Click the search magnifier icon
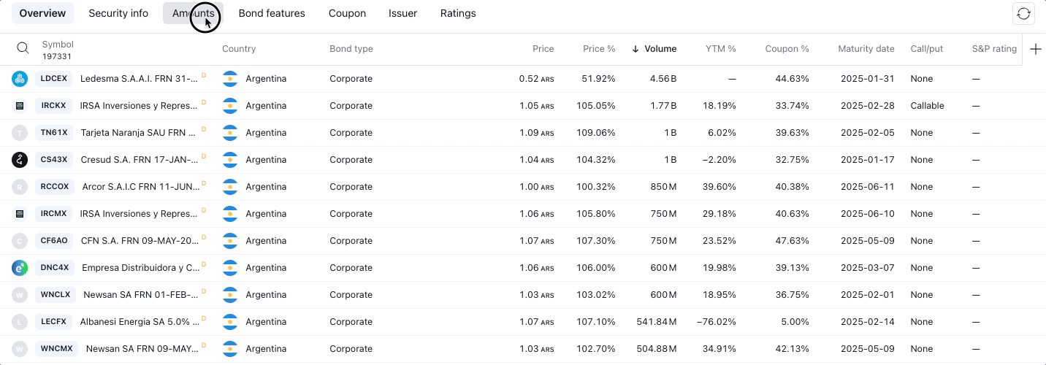The image size is (1046, 365). pyautogui.click(x=23, y=48)
